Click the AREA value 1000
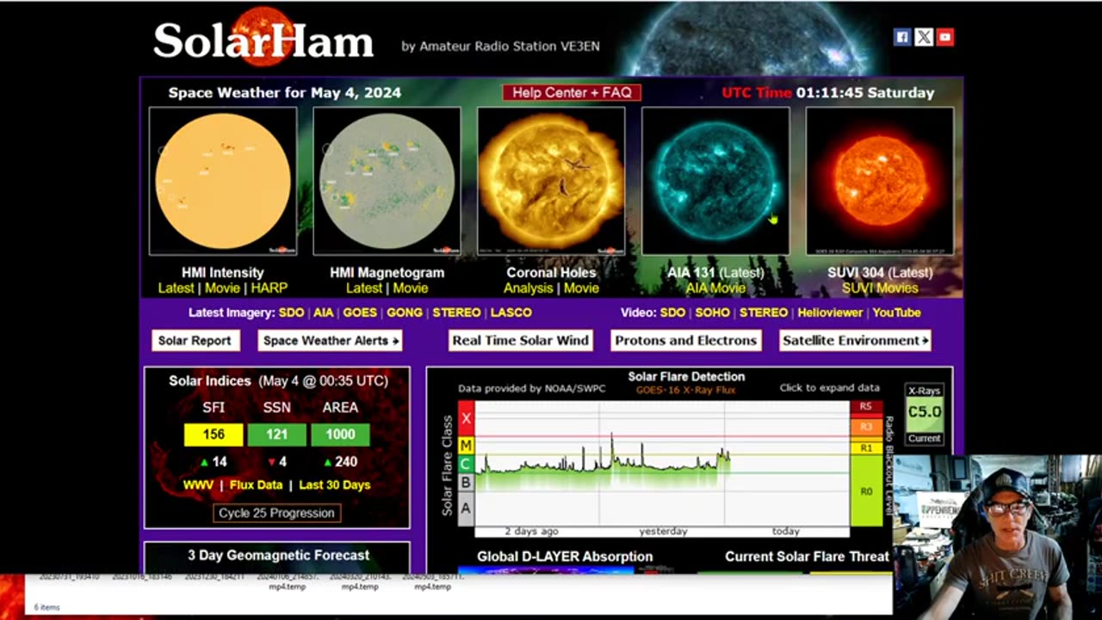The width and height of the screenshot is (1102, 620). [340, 435]
